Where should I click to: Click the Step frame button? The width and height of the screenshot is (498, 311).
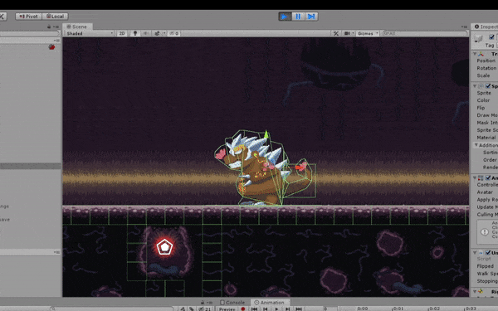[x=311, y=17]
